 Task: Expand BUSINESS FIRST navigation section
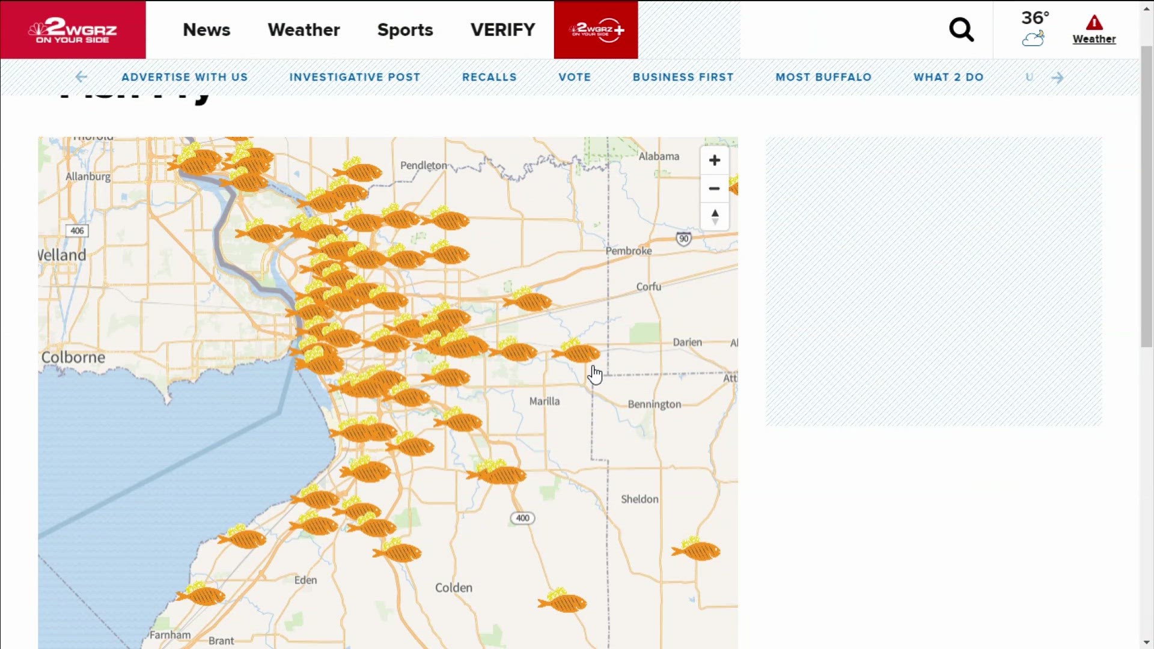683,77
